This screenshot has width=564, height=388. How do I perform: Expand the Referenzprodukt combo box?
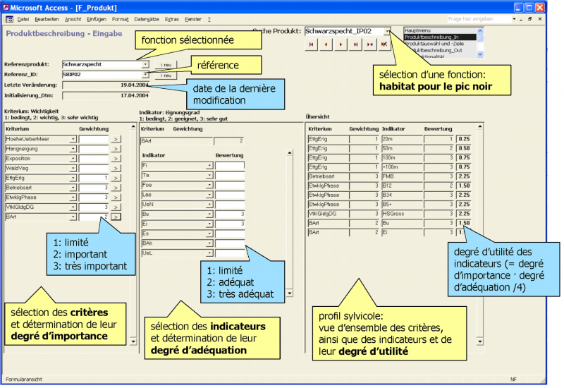pos(145,64)
